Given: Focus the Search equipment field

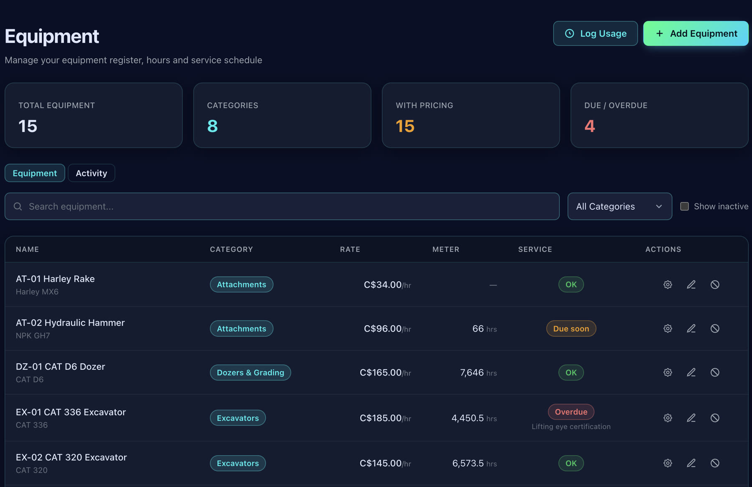Looking at the screenshot, I should 282,206.
